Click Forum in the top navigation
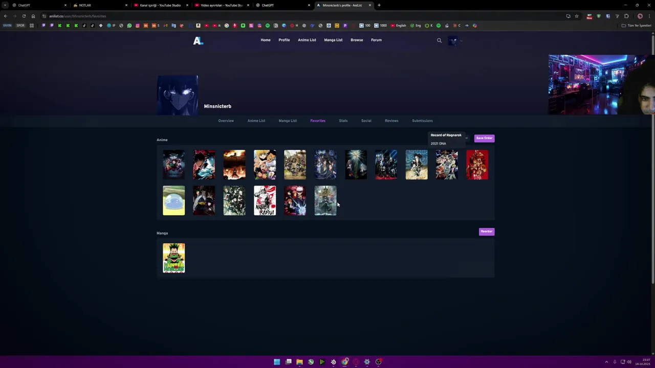Image resolution: width=655 pixels, height=368 pixels. click(x=376, y=40)
